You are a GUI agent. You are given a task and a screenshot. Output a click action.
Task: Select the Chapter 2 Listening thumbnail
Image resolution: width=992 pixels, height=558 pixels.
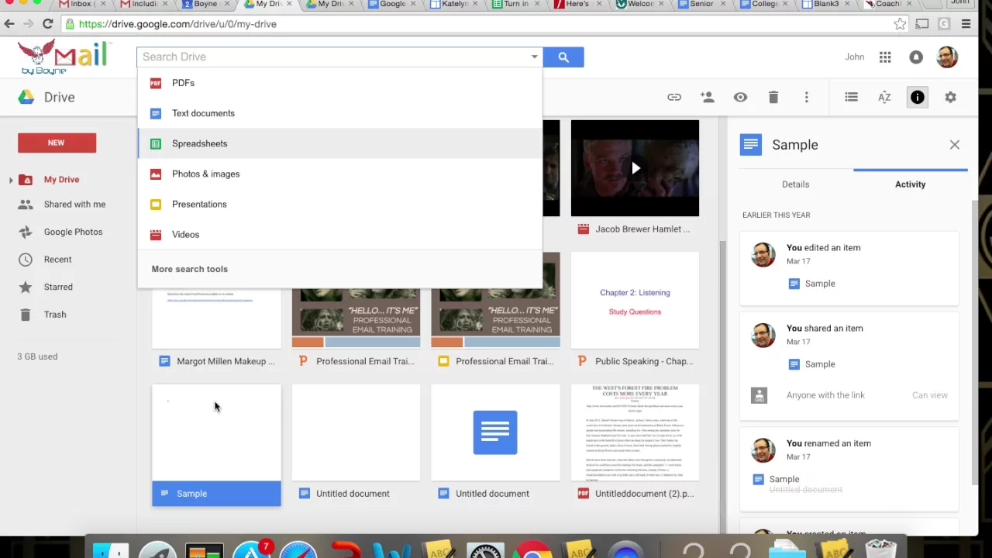click(x=635, y=301)
